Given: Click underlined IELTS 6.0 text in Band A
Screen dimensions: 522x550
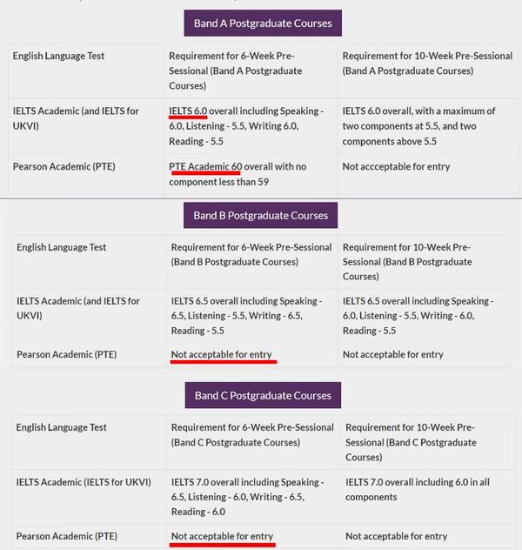Looking at the screenshot, I should point(188,111).
